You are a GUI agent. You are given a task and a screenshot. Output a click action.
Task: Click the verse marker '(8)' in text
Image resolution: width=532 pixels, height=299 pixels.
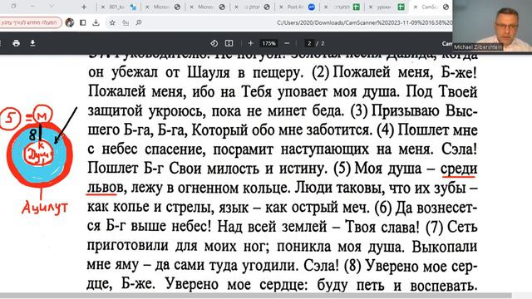[x=352, y=266]
